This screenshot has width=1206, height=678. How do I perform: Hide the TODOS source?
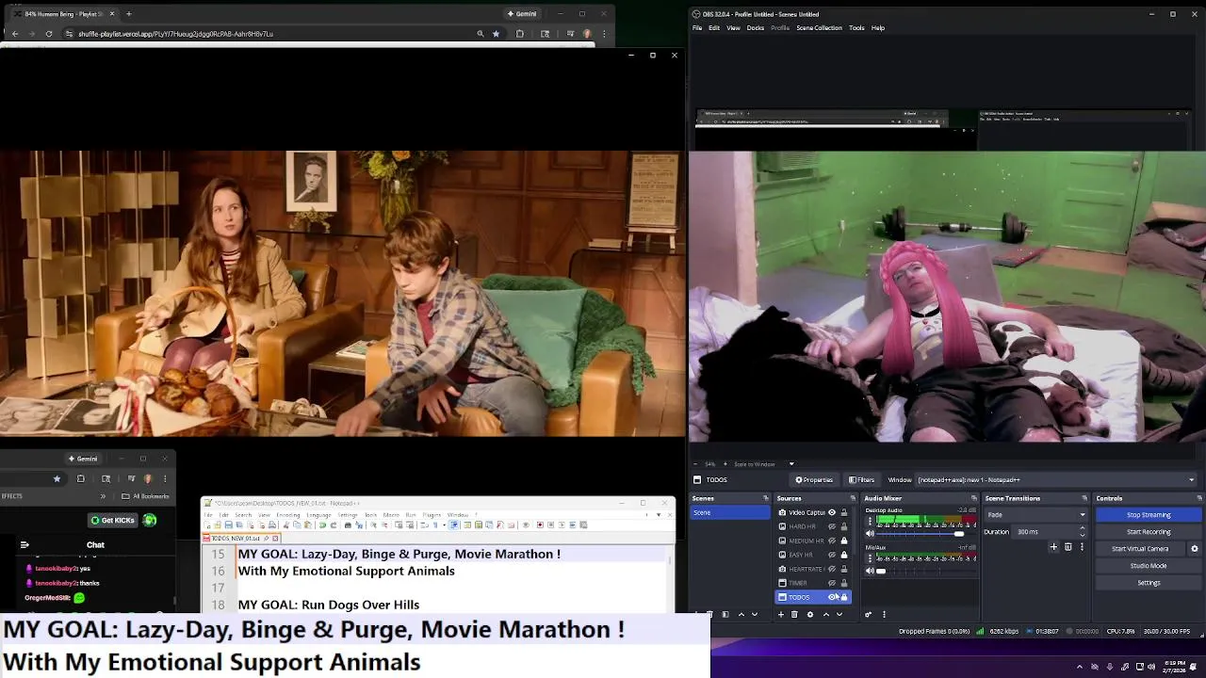(832, 597)
